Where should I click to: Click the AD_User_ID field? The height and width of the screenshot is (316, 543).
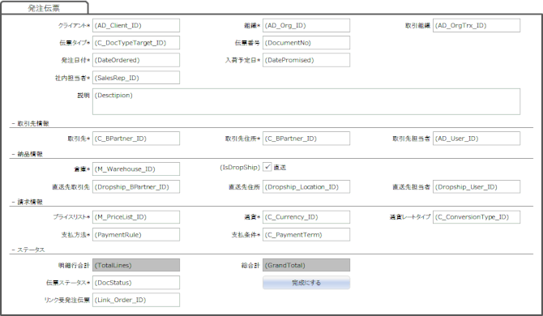(477, 139)
